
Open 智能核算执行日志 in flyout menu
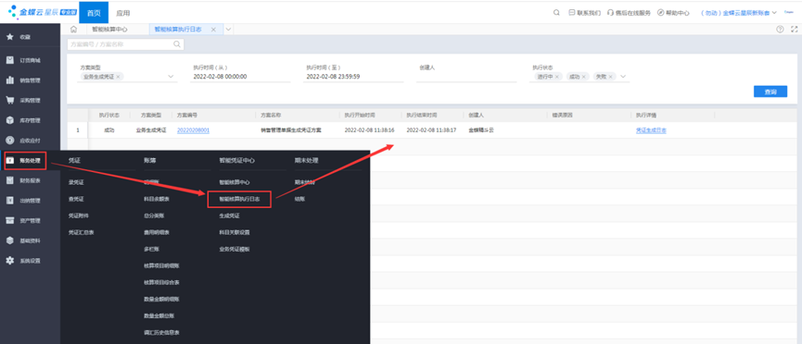pos(239,199)
